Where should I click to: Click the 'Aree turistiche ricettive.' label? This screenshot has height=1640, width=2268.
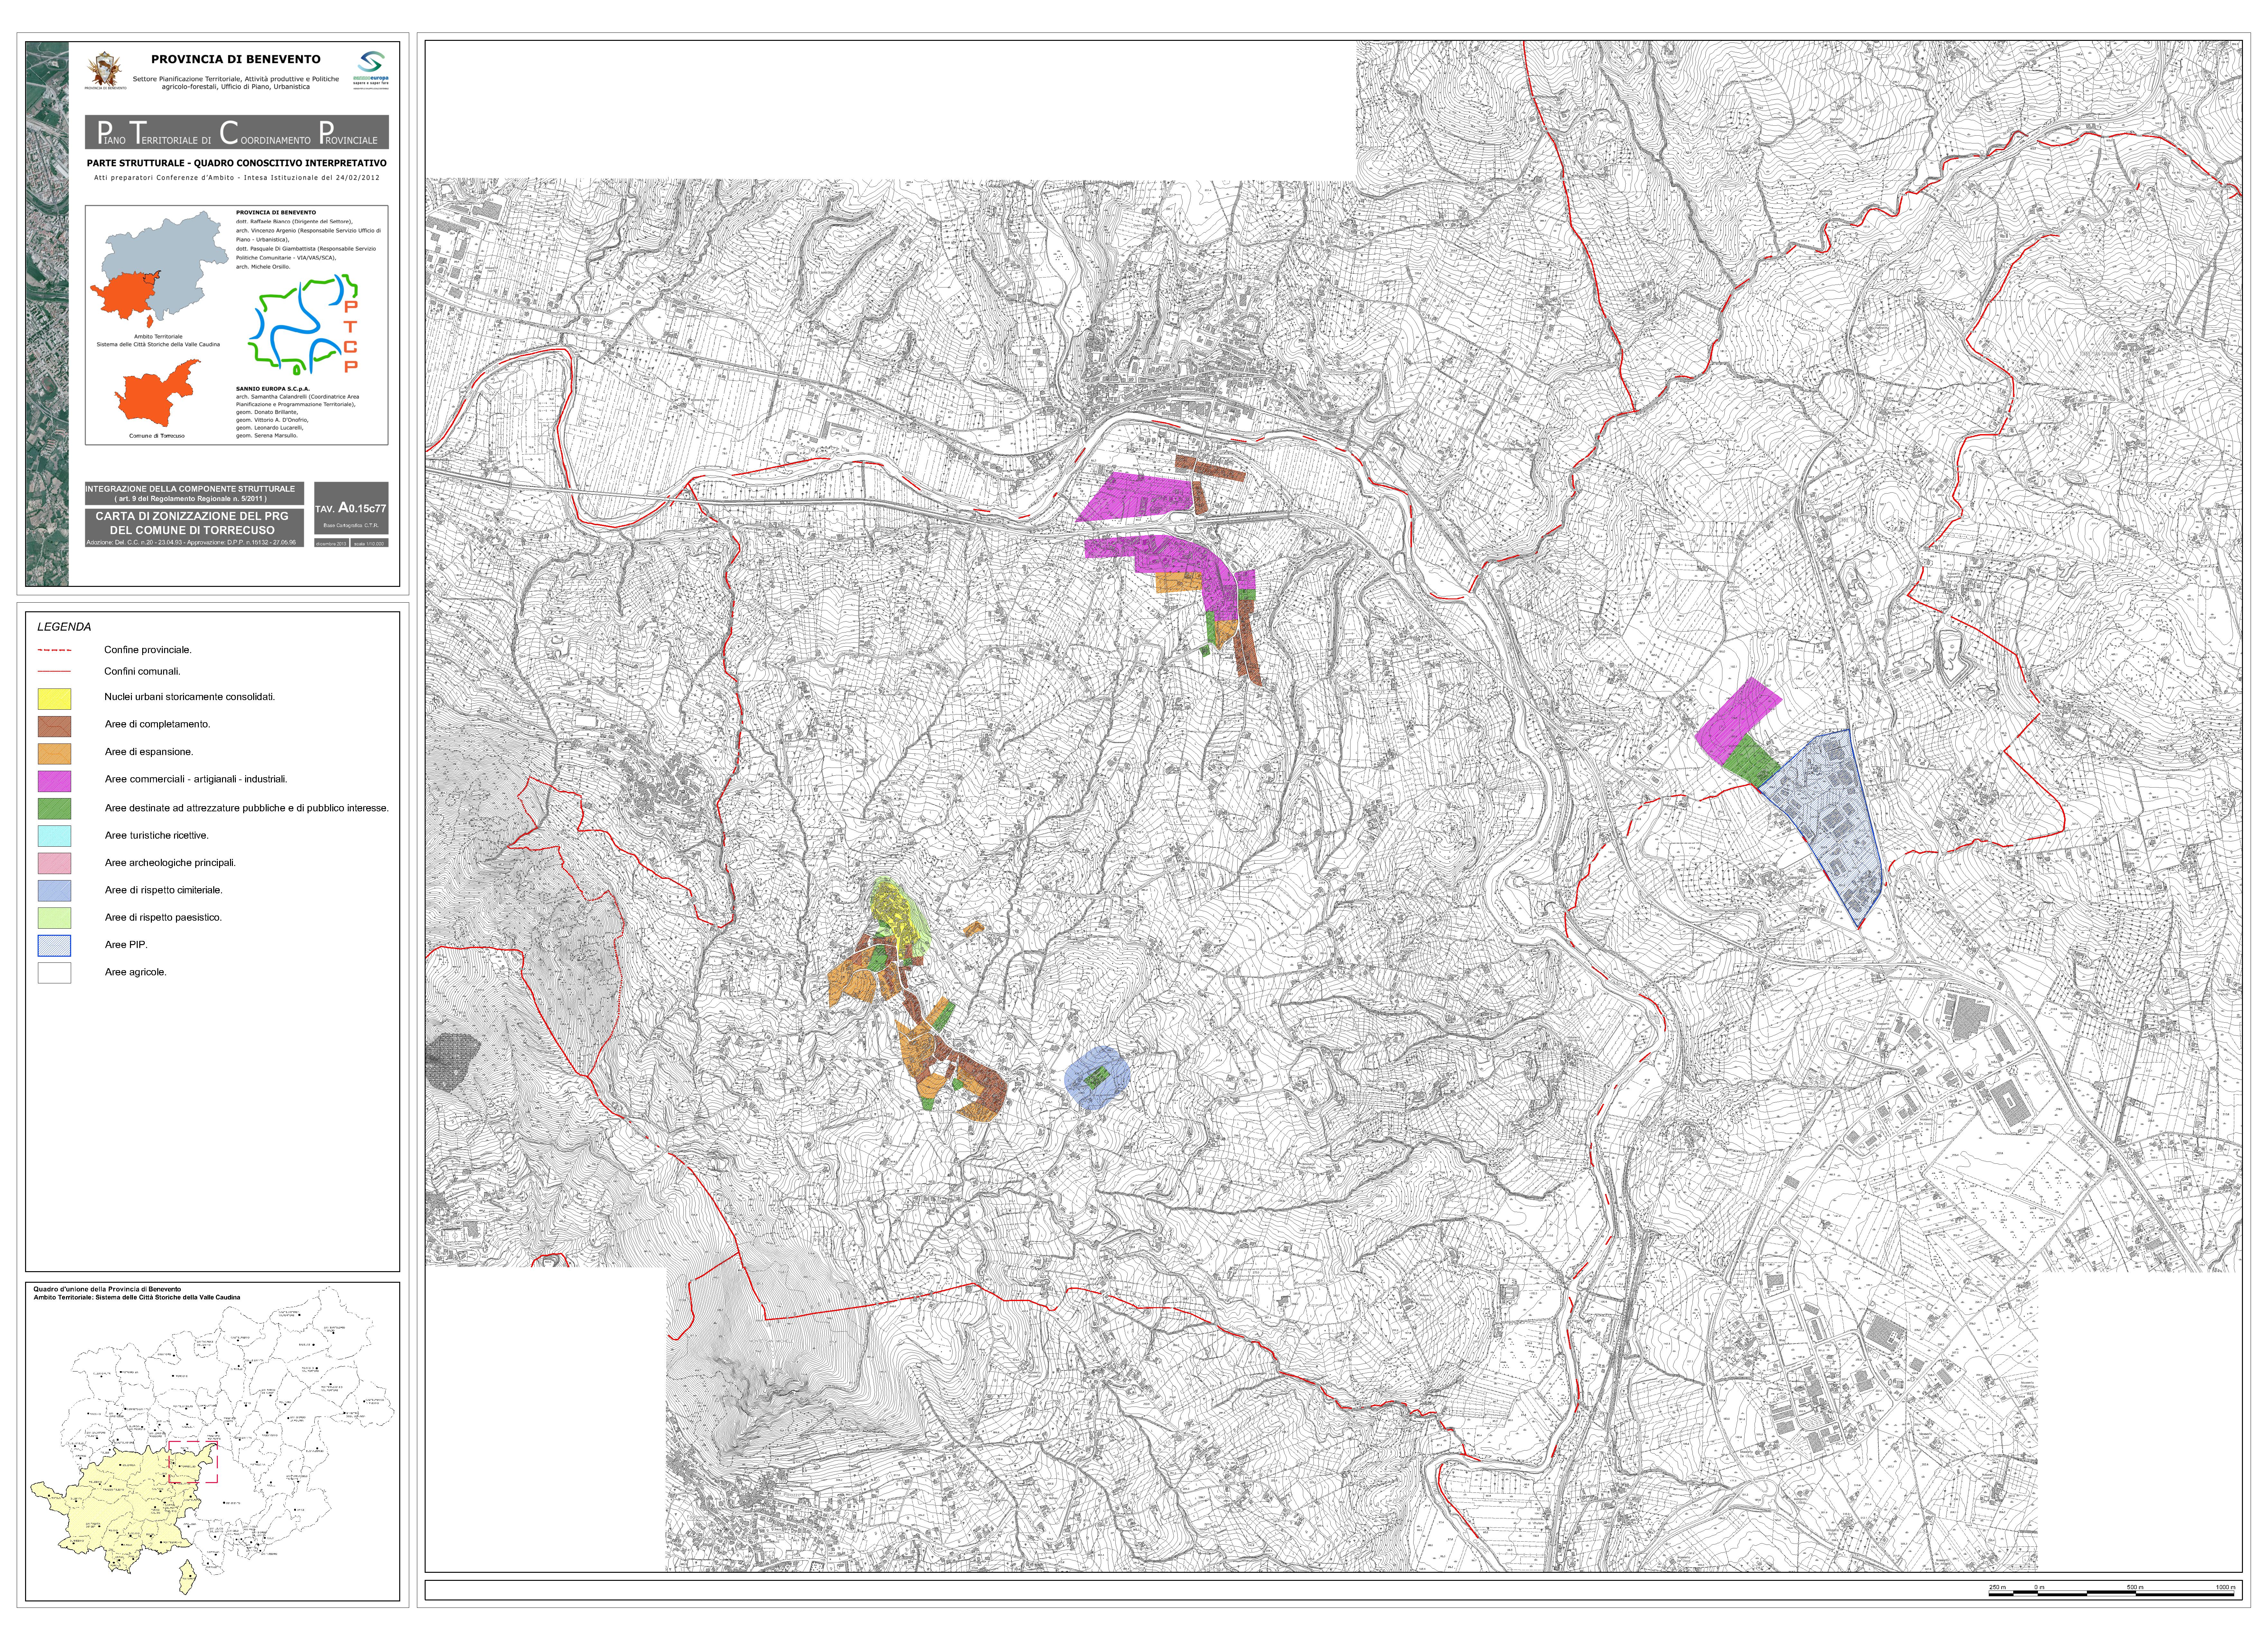click(x=157, y=835)
